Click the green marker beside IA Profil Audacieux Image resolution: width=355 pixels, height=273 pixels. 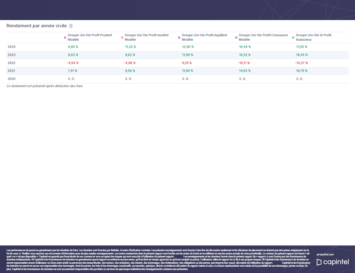click(x=293, y=37)
